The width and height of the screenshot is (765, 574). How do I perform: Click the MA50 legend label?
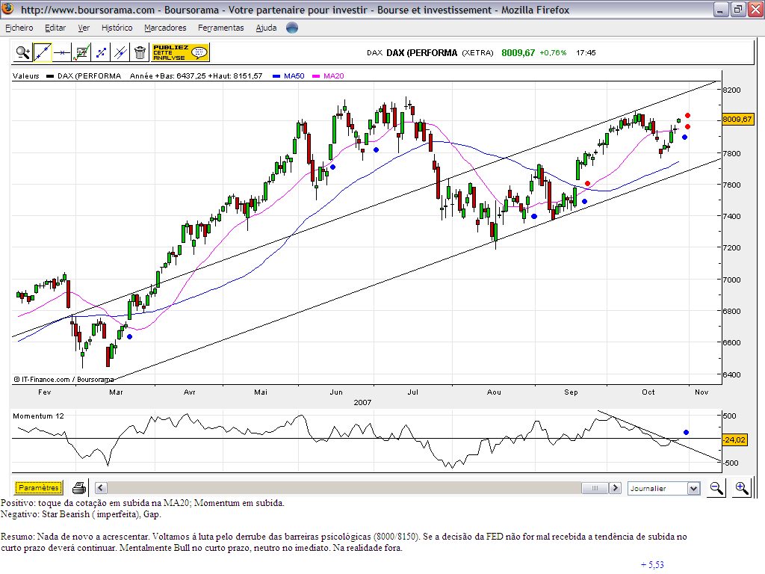294,75
